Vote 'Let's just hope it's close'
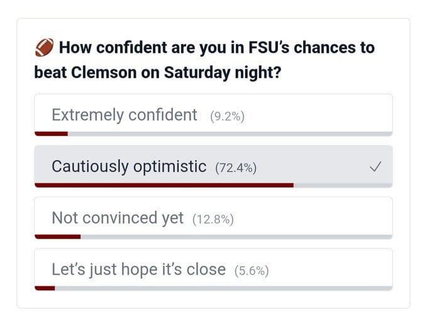Viewport: 427px width, 330px height. point(138,270)
